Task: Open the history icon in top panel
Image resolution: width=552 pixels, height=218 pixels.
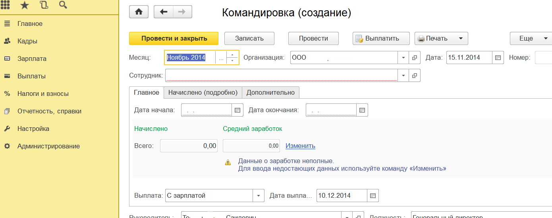Action: [x=44, y=5]
